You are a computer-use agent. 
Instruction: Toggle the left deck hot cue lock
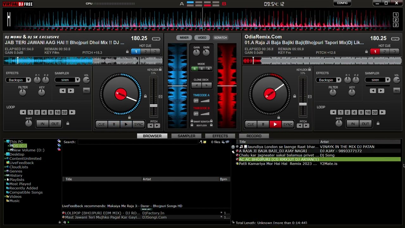[128, 52]
